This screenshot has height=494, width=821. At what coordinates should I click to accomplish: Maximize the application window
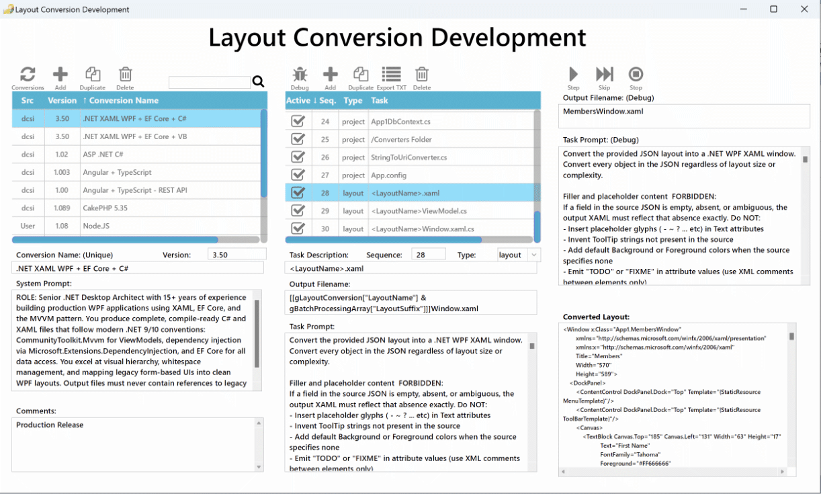tap(773, 9)
